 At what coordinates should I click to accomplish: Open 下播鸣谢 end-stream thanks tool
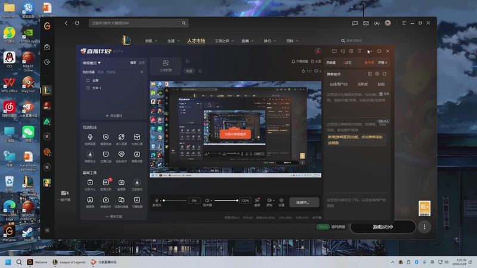coord(137,202)
